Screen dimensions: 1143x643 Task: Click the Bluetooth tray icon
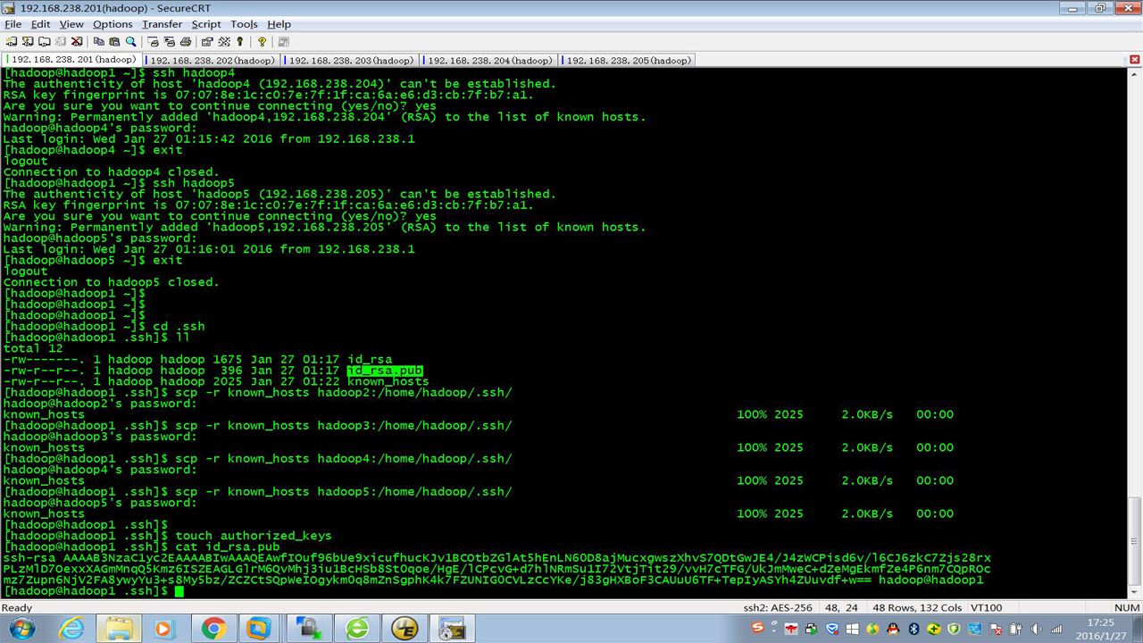coord(914,629)
